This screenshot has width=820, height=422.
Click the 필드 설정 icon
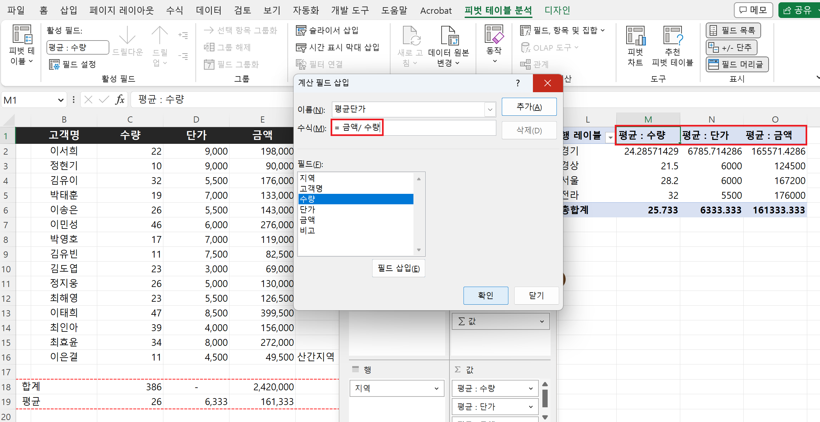pos(54,64)
